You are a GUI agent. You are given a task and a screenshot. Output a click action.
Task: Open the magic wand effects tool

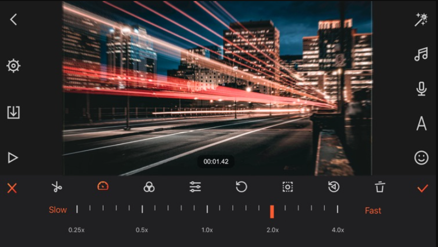421,20
